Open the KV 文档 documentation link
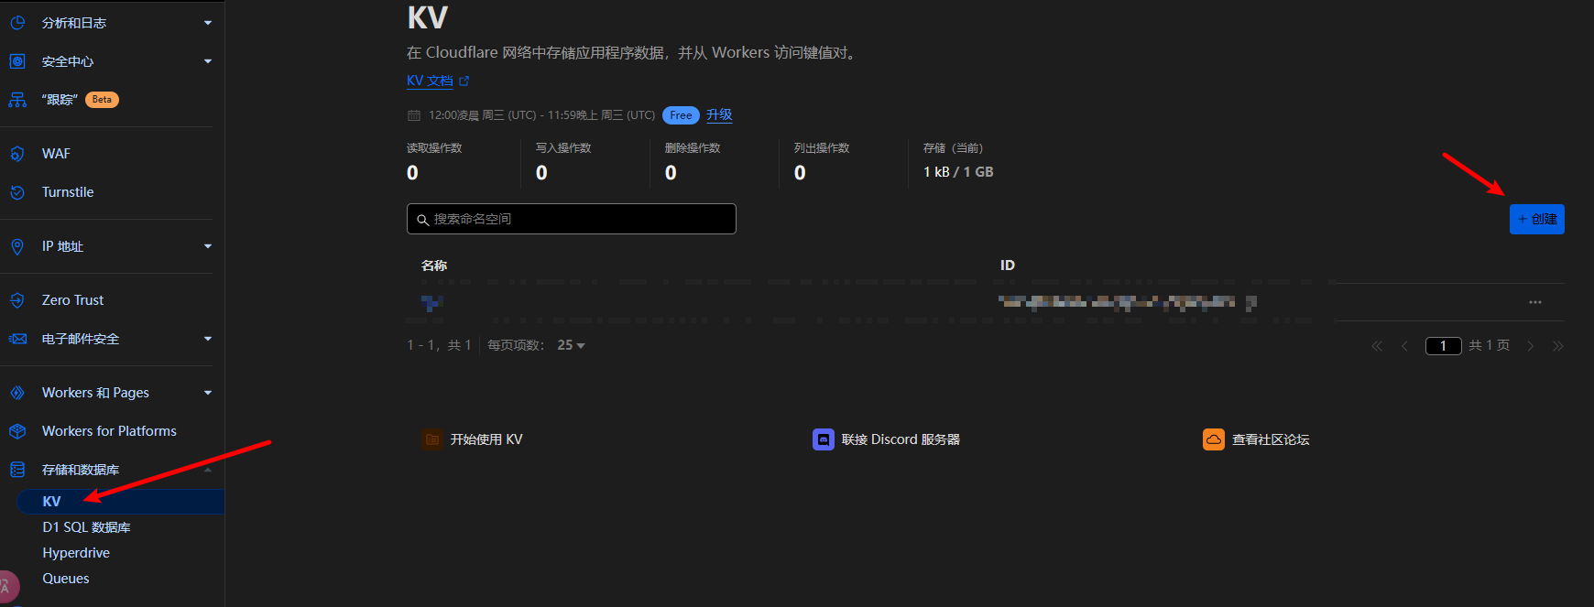This screenshot has width=1594, height=607. point(430,81)
